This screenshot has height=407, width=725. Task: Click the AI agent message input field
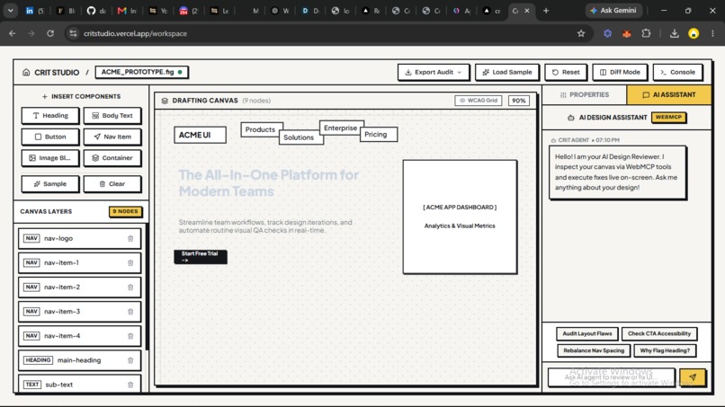tap(612, 377)
